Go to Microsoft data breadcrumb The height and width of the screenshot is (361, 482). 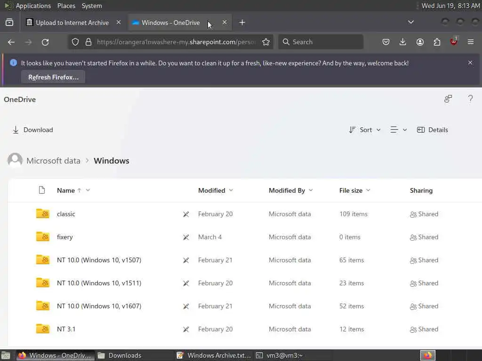pos(53,161)
